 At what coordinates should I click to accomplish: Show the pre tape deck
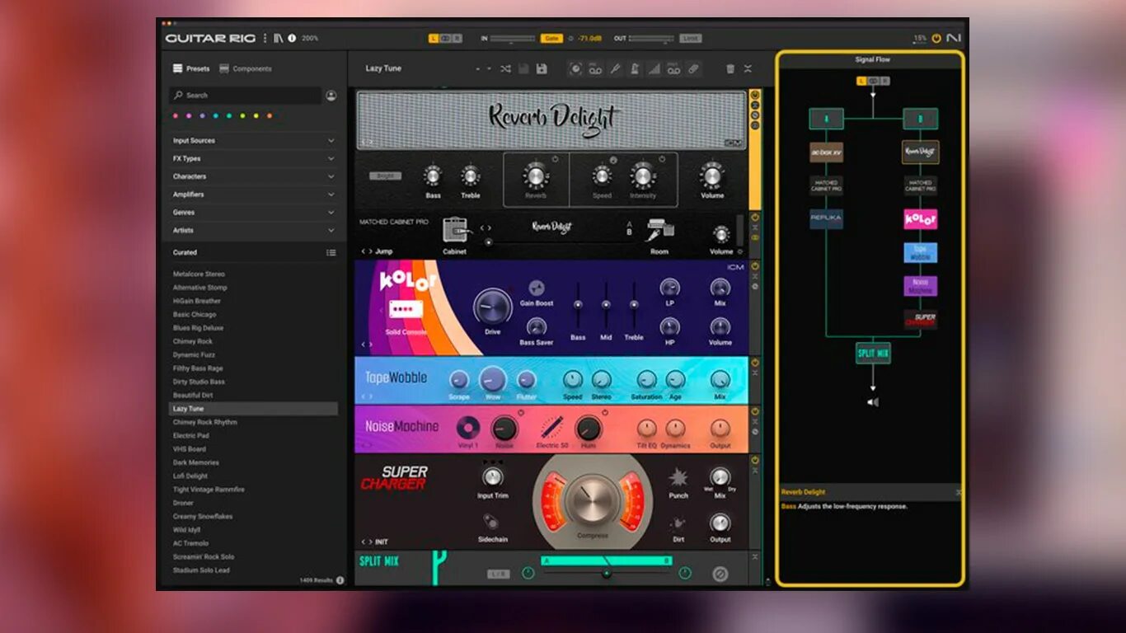(595, 68)
